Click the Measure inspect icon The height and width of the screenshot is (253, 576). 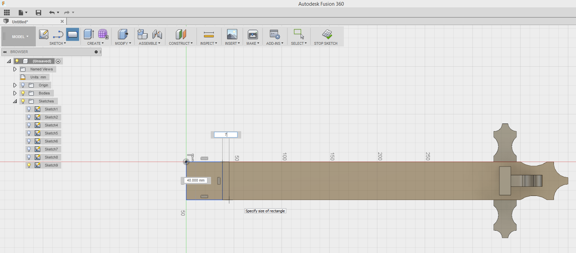[x=209, y=34]
